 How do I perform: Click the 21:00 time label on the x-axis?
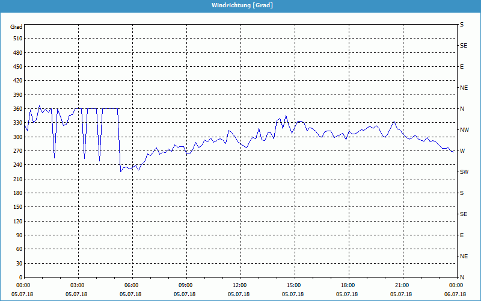[x=402, y=285]
